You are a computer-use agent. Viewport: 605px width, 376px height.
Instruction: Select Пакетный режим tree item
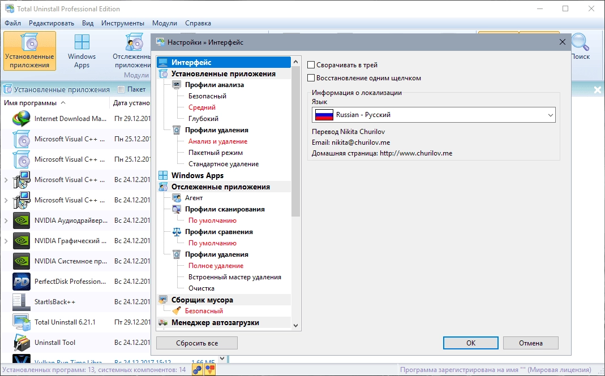215,153
